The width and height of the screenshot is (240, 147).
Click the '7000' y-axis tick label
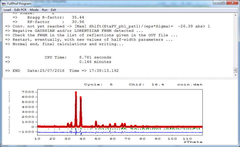pos(28,92)
